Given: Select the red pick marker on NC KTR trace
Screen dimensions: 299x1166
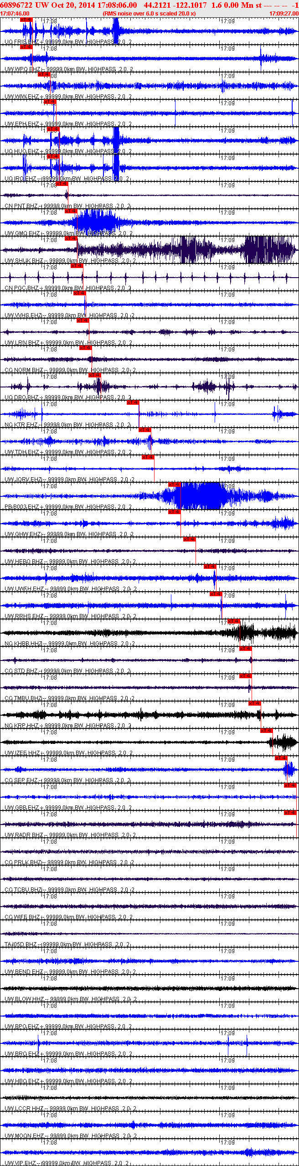Looking at the screenshot, I should (x=133, y=402).
